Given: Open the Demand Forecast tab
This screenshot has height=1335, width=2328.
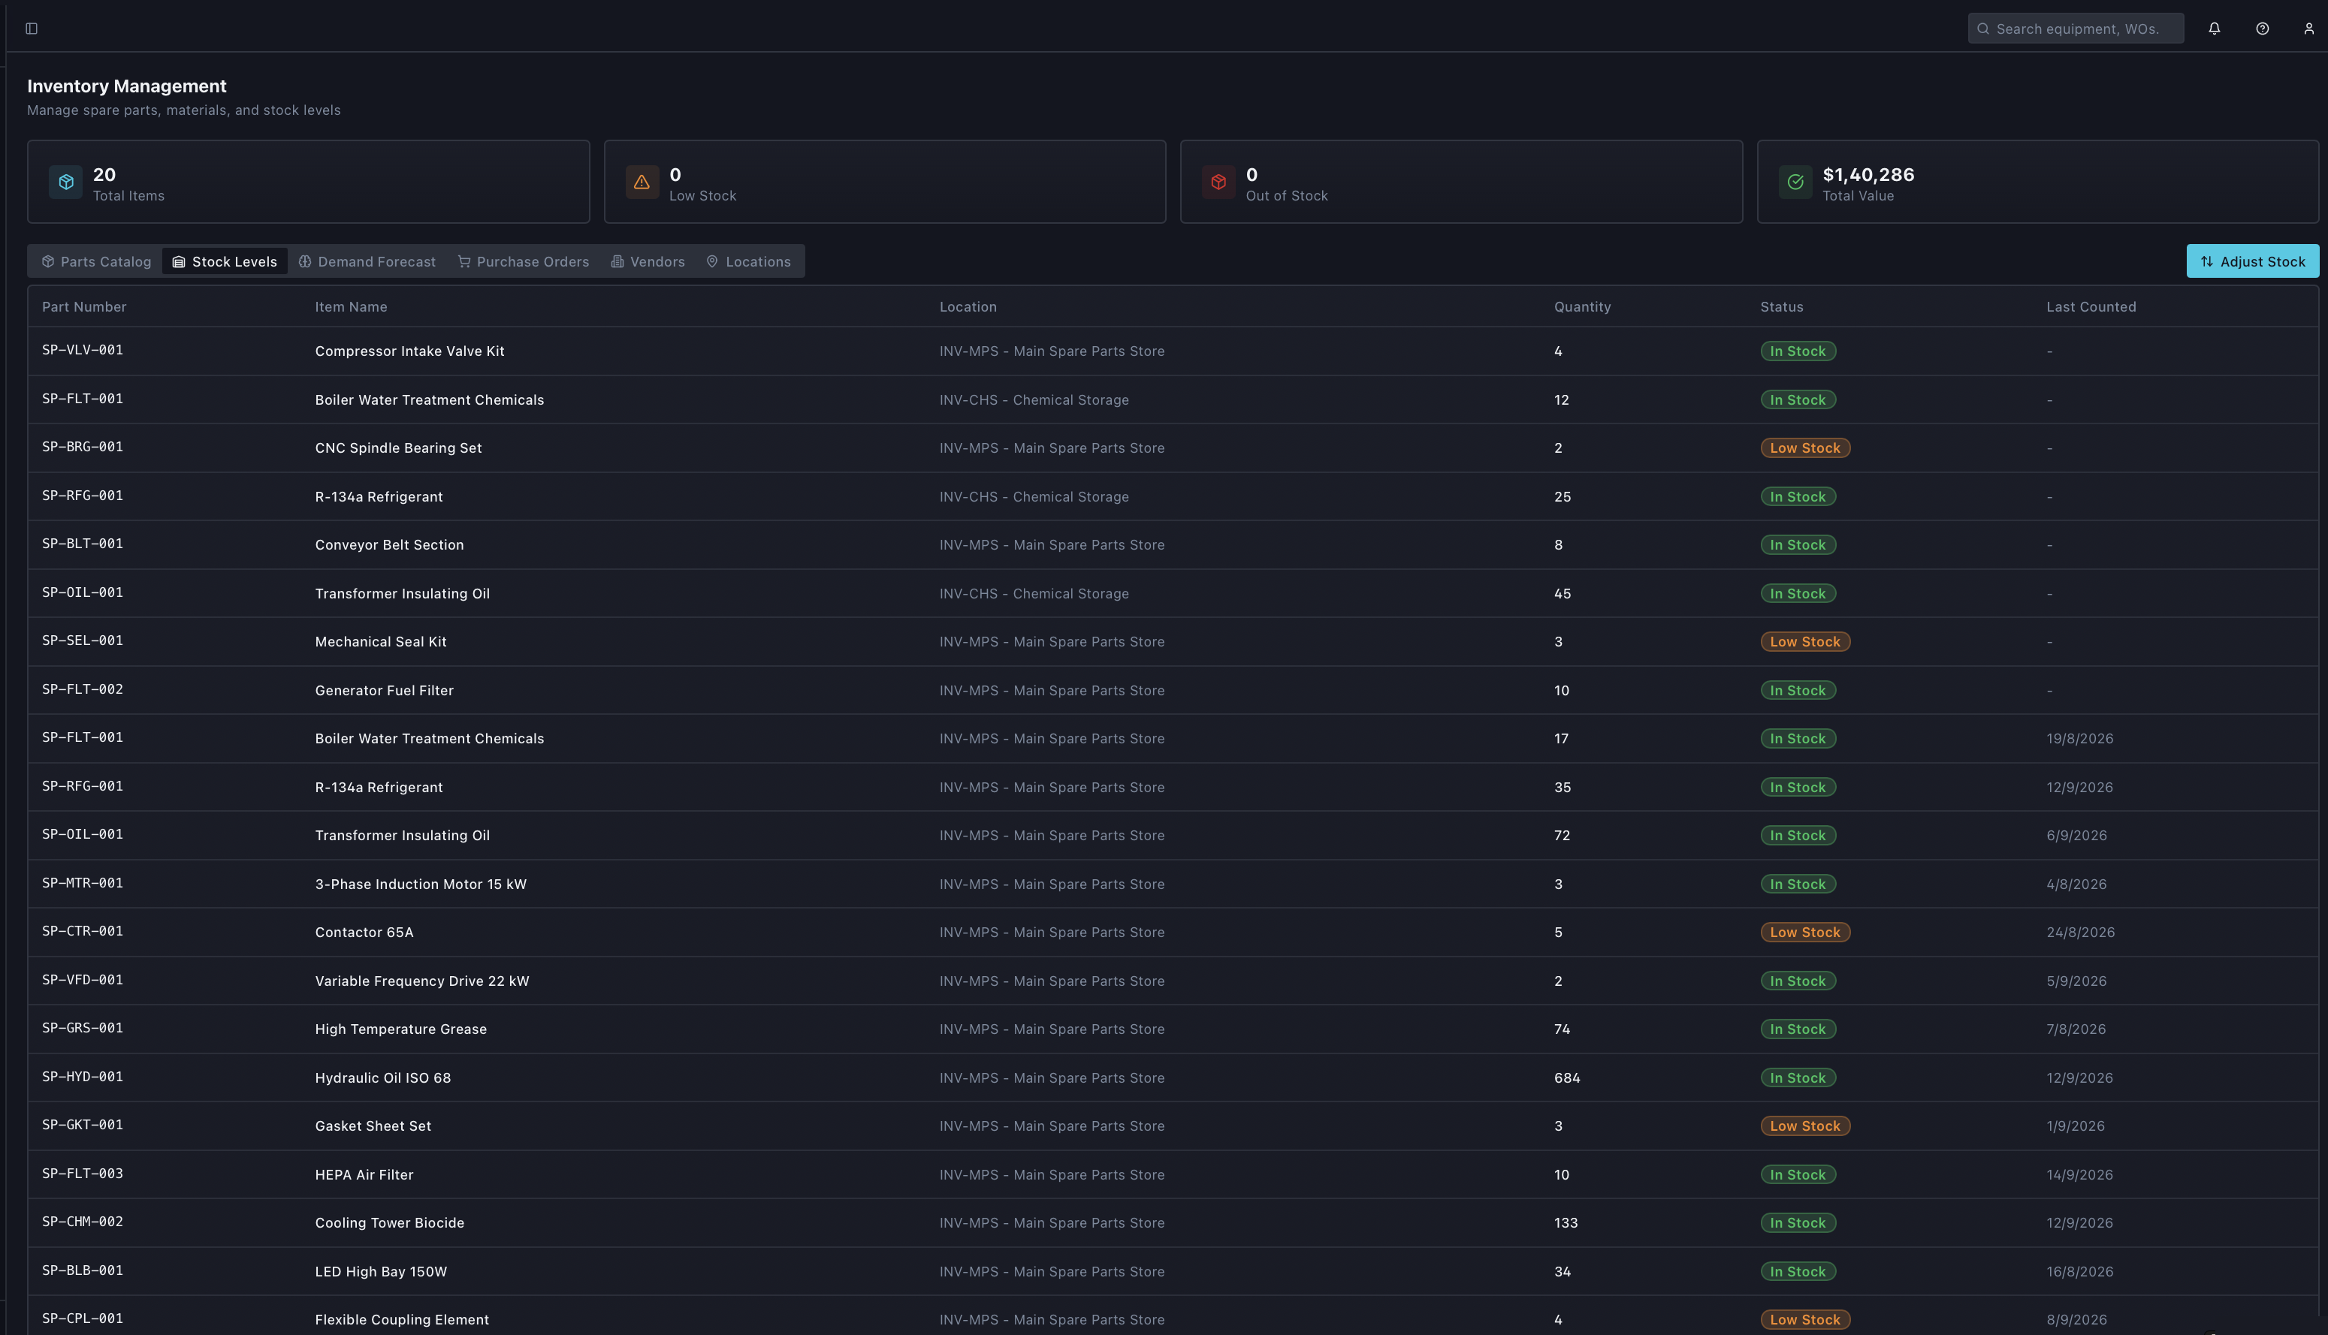Looking at the screenshot, I should point(367,261).
